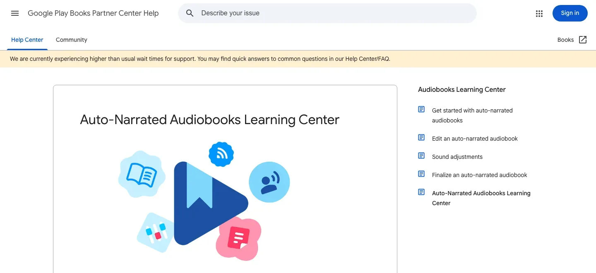596x273 pixels.
Task: Click the blue RSS feed badge illustration
Action: (x=221, y=154)
